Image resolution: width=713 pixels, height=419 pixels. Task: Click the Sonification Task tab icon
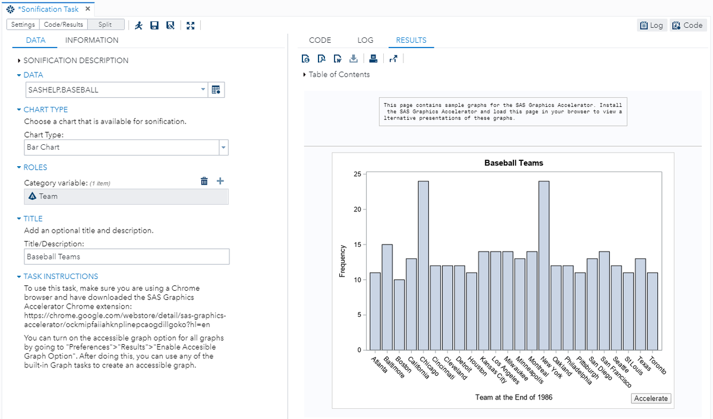tap(10, 9)
